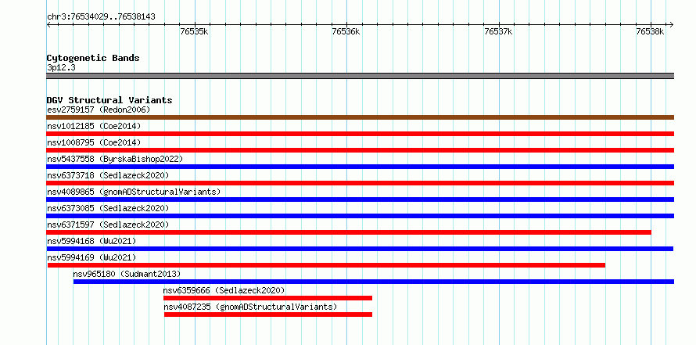Image resolution: width=696 pixels, height=345 pixels.
Task: Click the 76537k ruler tick label
Action: coord(498,31)
